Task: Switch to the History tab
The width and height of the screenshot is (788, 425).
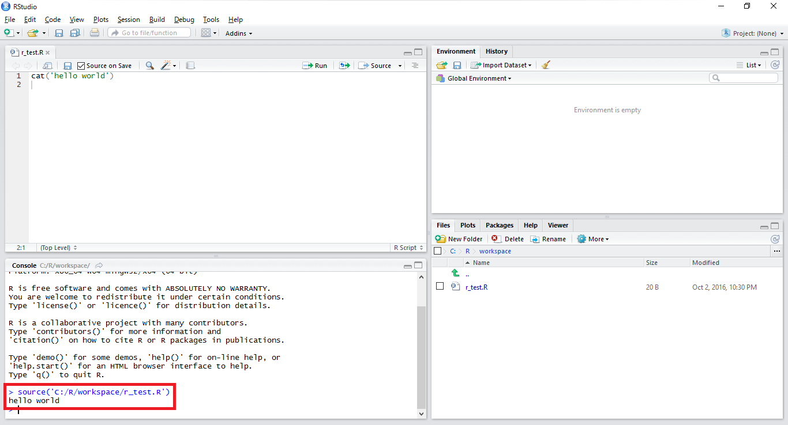Action: (496, 51)
